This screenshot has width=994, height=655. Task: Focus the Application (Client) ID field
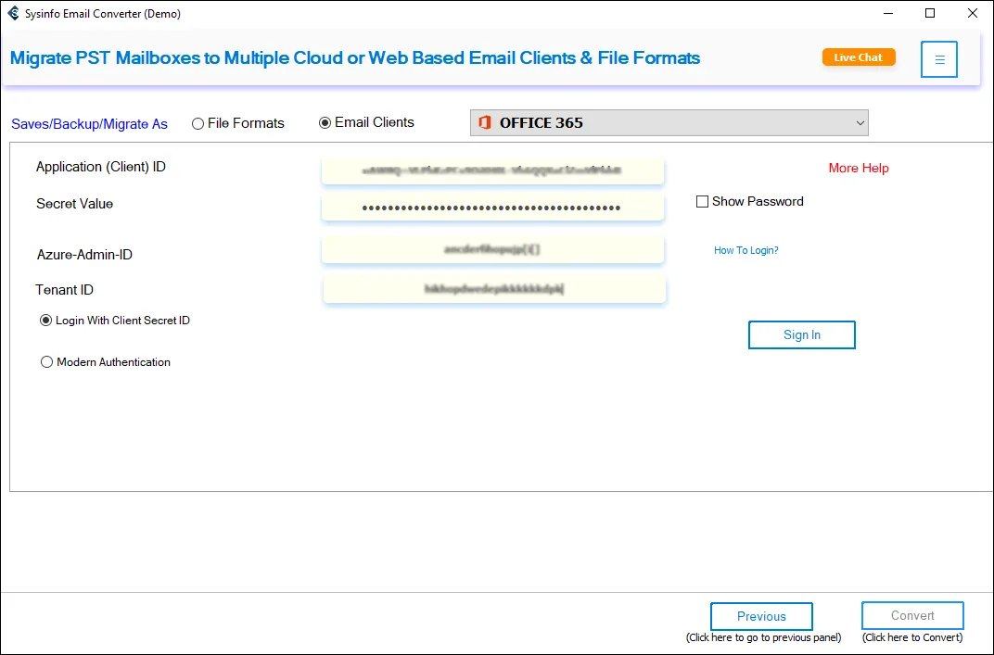pyautogui.click(x=492, y=170)
